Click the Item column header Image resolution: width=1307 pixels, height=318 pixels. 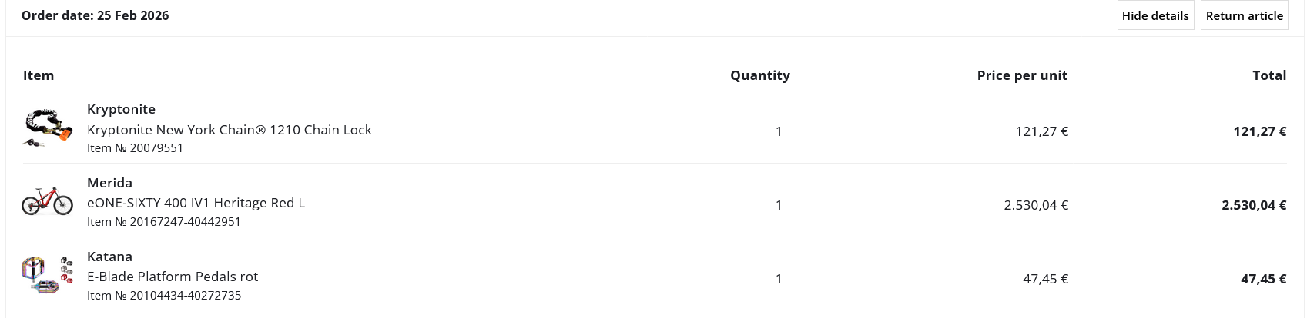(x=39, y=75)
